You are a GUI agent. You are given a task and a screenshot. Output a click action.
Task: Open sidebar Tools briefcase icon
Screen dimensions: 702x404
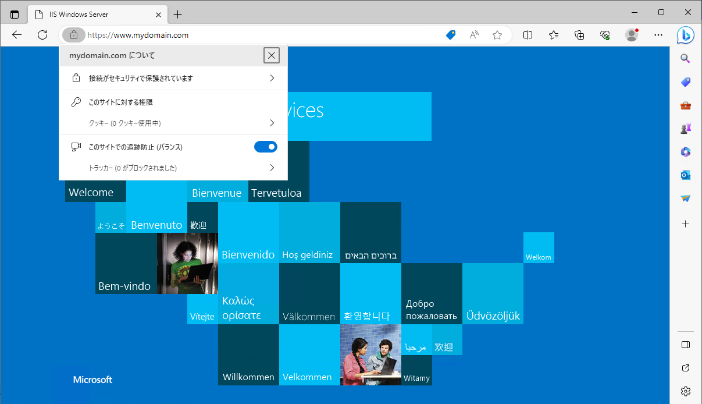pyautogui.click(x=686, y=105)
